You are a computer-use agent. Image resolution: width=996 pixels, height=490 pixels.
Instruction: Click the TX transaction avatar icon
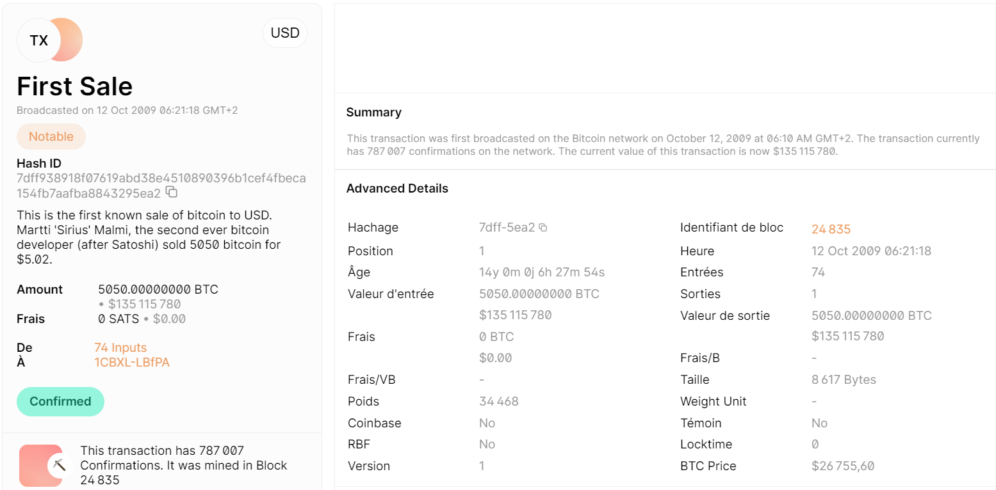tap(49, 39)
